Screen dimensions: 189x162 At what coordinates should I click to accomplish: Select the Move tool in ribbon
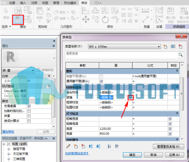coord(86,19)
